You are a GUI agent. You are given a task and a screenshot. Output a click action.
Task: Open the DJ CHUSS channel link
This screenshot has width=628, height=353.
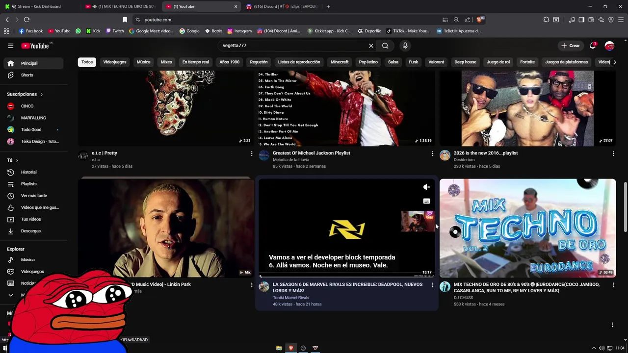coord(463,298)
